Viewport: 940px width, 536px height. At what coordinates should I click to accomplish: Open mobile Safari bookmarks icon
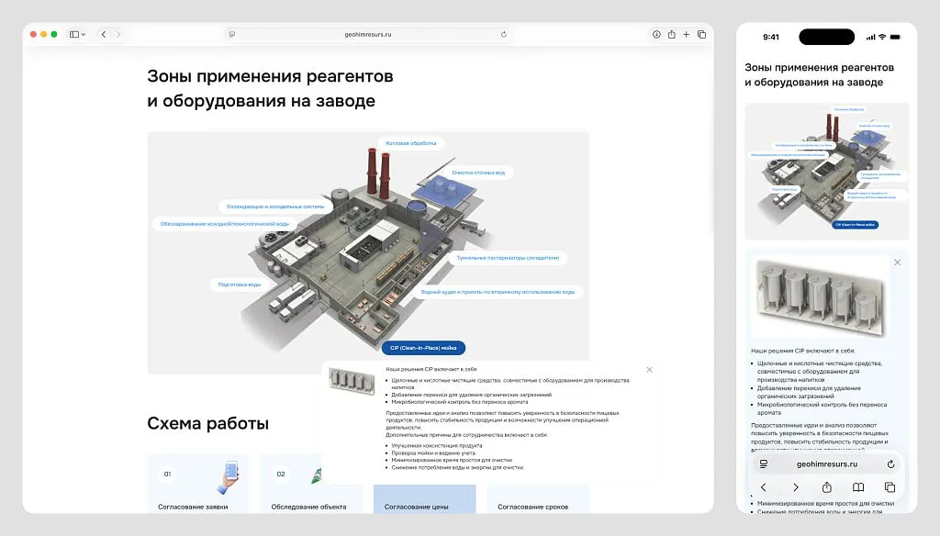pos(859,487)
